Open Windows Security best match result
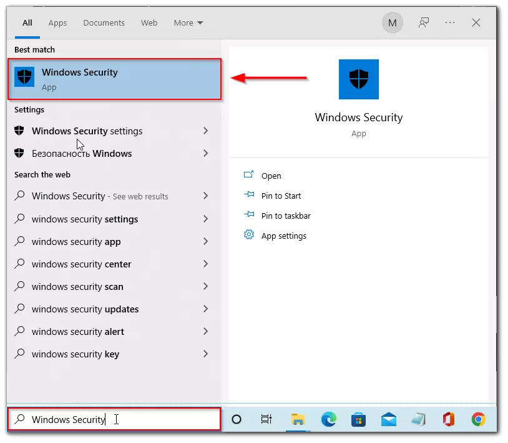This screenshot has width=508, height=443. (114, 79)
